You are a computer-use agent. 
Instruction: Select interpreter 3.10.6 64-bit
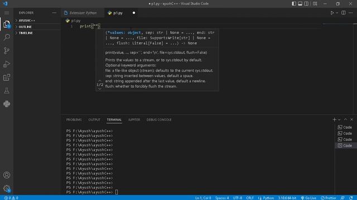point(287,198)
